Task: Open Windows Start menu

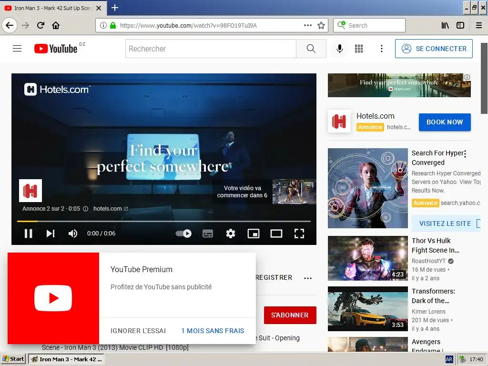Action: (x=13, y=359)
